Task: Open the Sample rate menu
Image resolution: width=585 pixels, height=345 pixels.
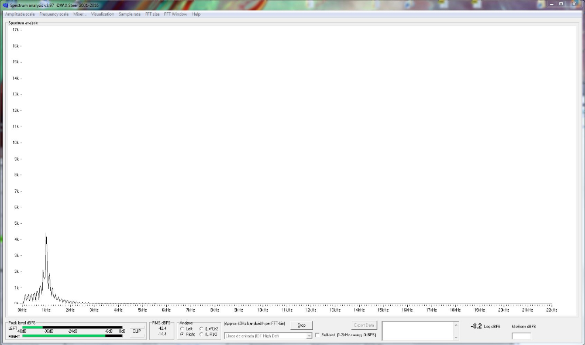Action: pyautogui.click(x=129, y=14)
